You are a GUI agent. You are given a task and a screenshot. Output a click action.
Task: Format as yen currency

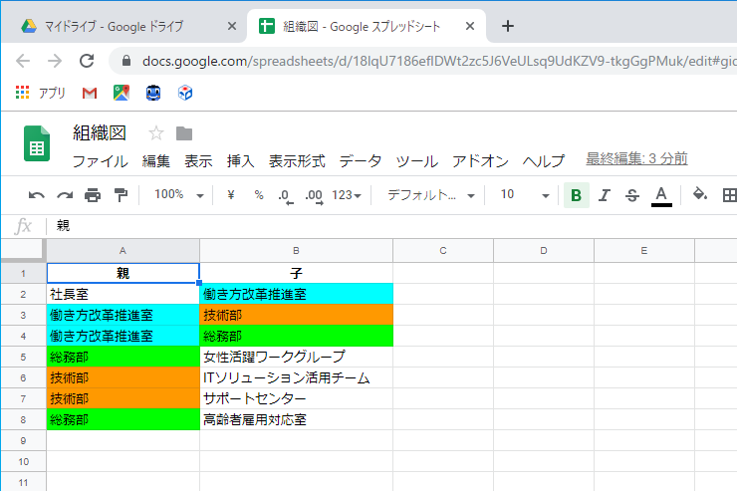pyautogui.click(x=230, y=195)
